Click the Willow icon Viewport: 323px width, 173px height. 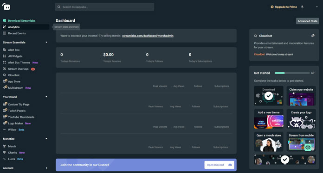coord(4,130)
